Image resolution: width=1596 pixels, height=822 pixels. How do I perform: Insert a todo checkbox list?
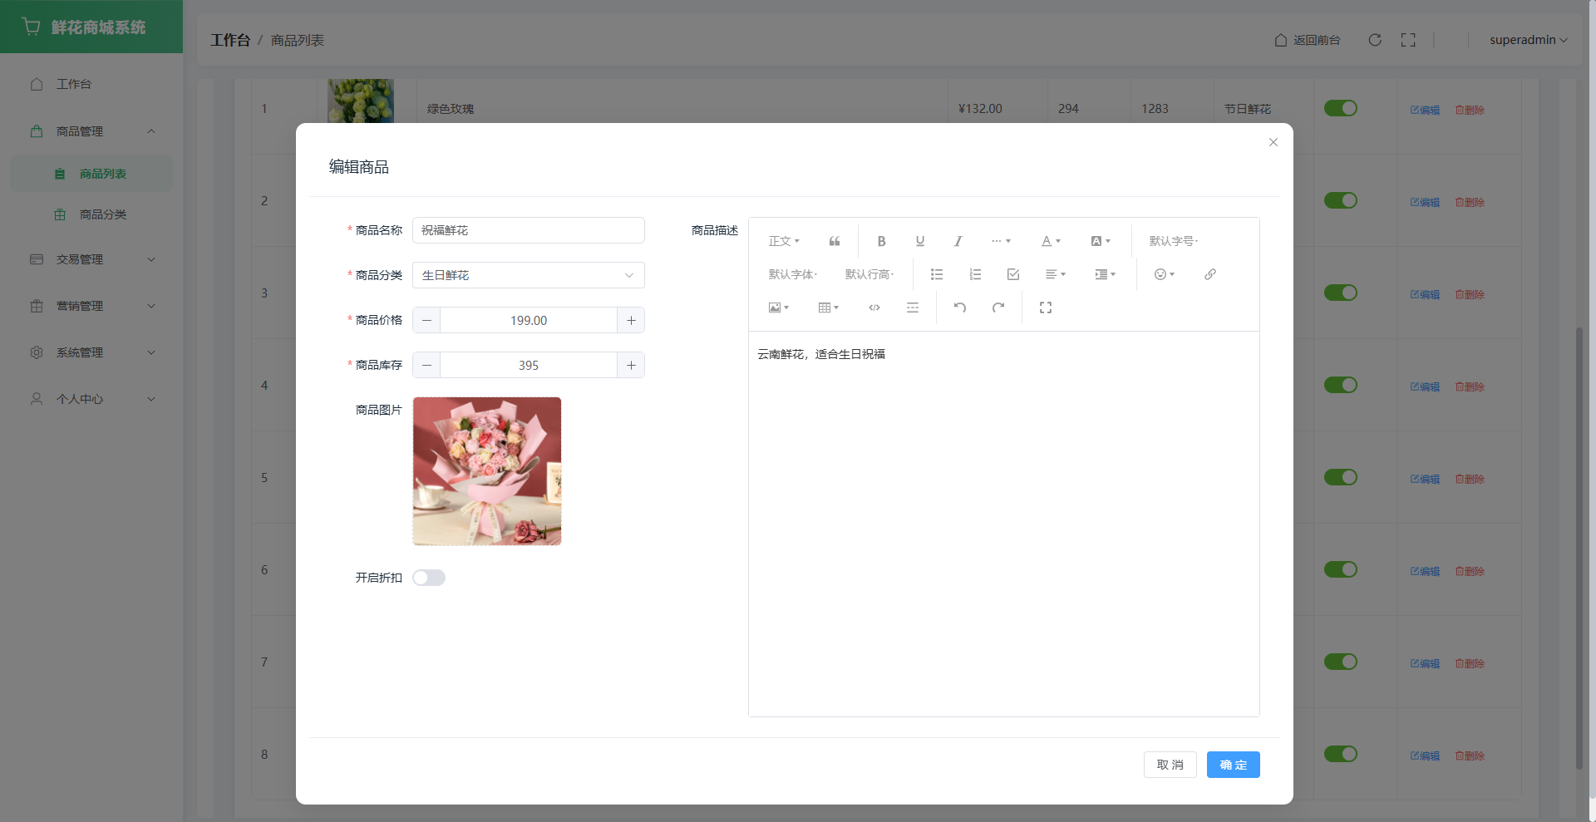tap(1012, 274)
